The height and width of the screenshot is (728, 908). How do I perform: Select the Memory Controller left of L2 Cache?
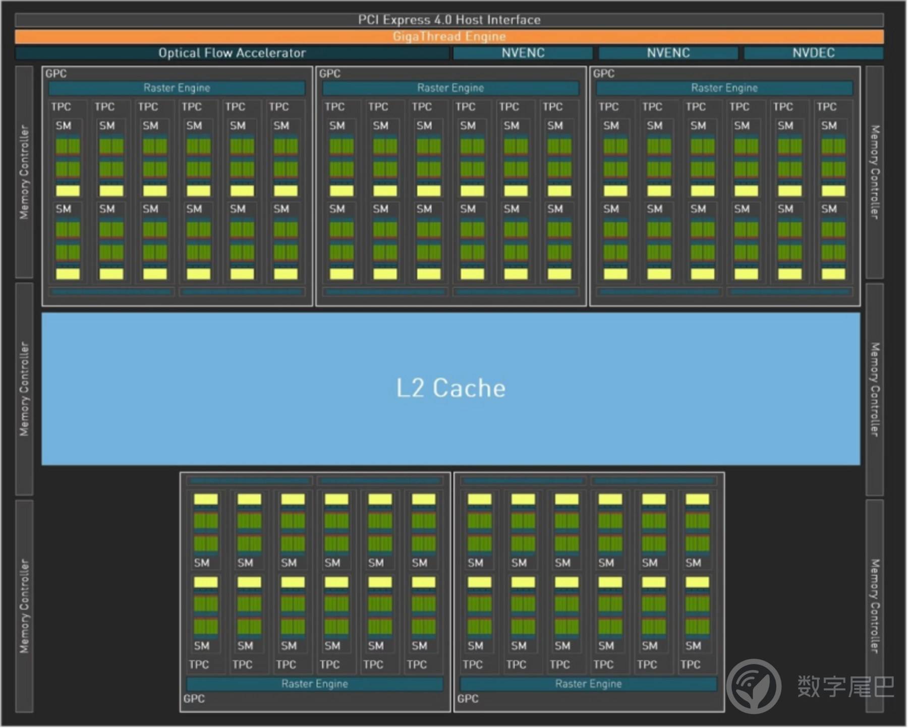point(24,389)
